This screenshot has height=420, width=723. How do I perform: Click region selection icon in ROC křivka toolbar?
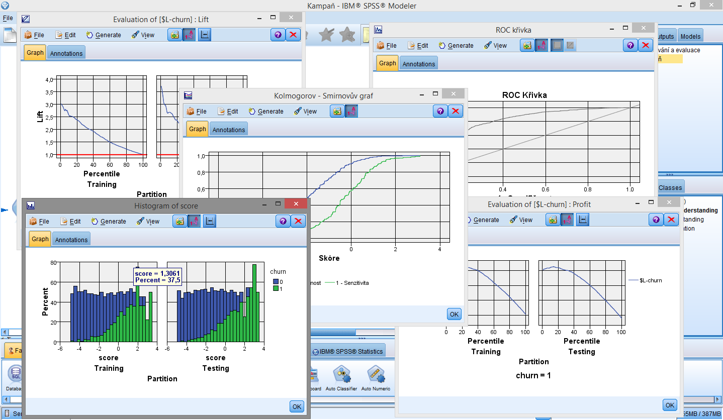[x=557, y=45]
